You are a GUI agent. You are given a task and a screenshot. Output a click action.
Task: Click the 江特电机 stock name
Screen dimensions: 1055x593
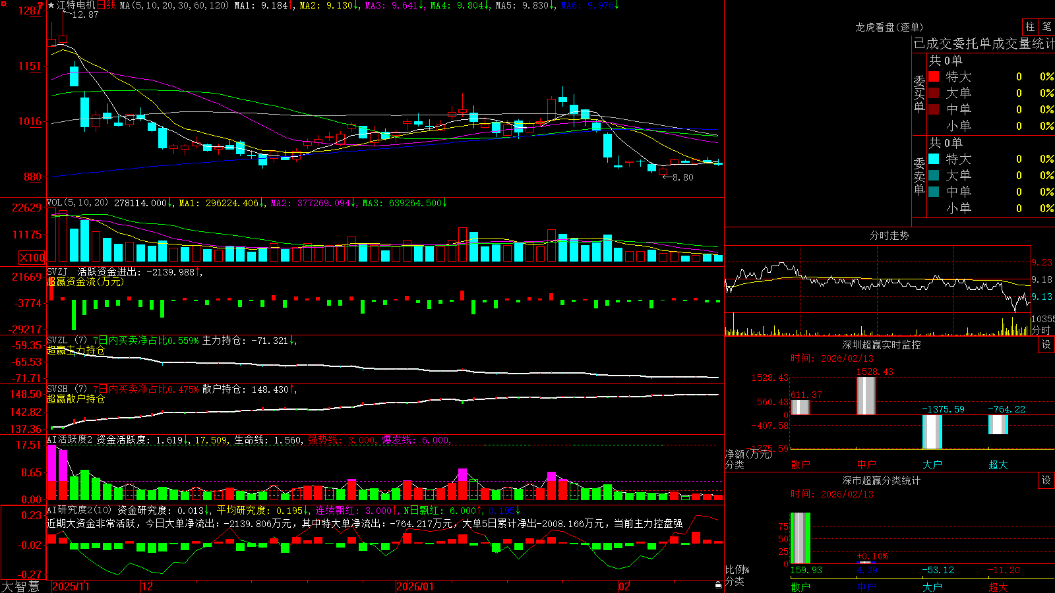(76, 5)
